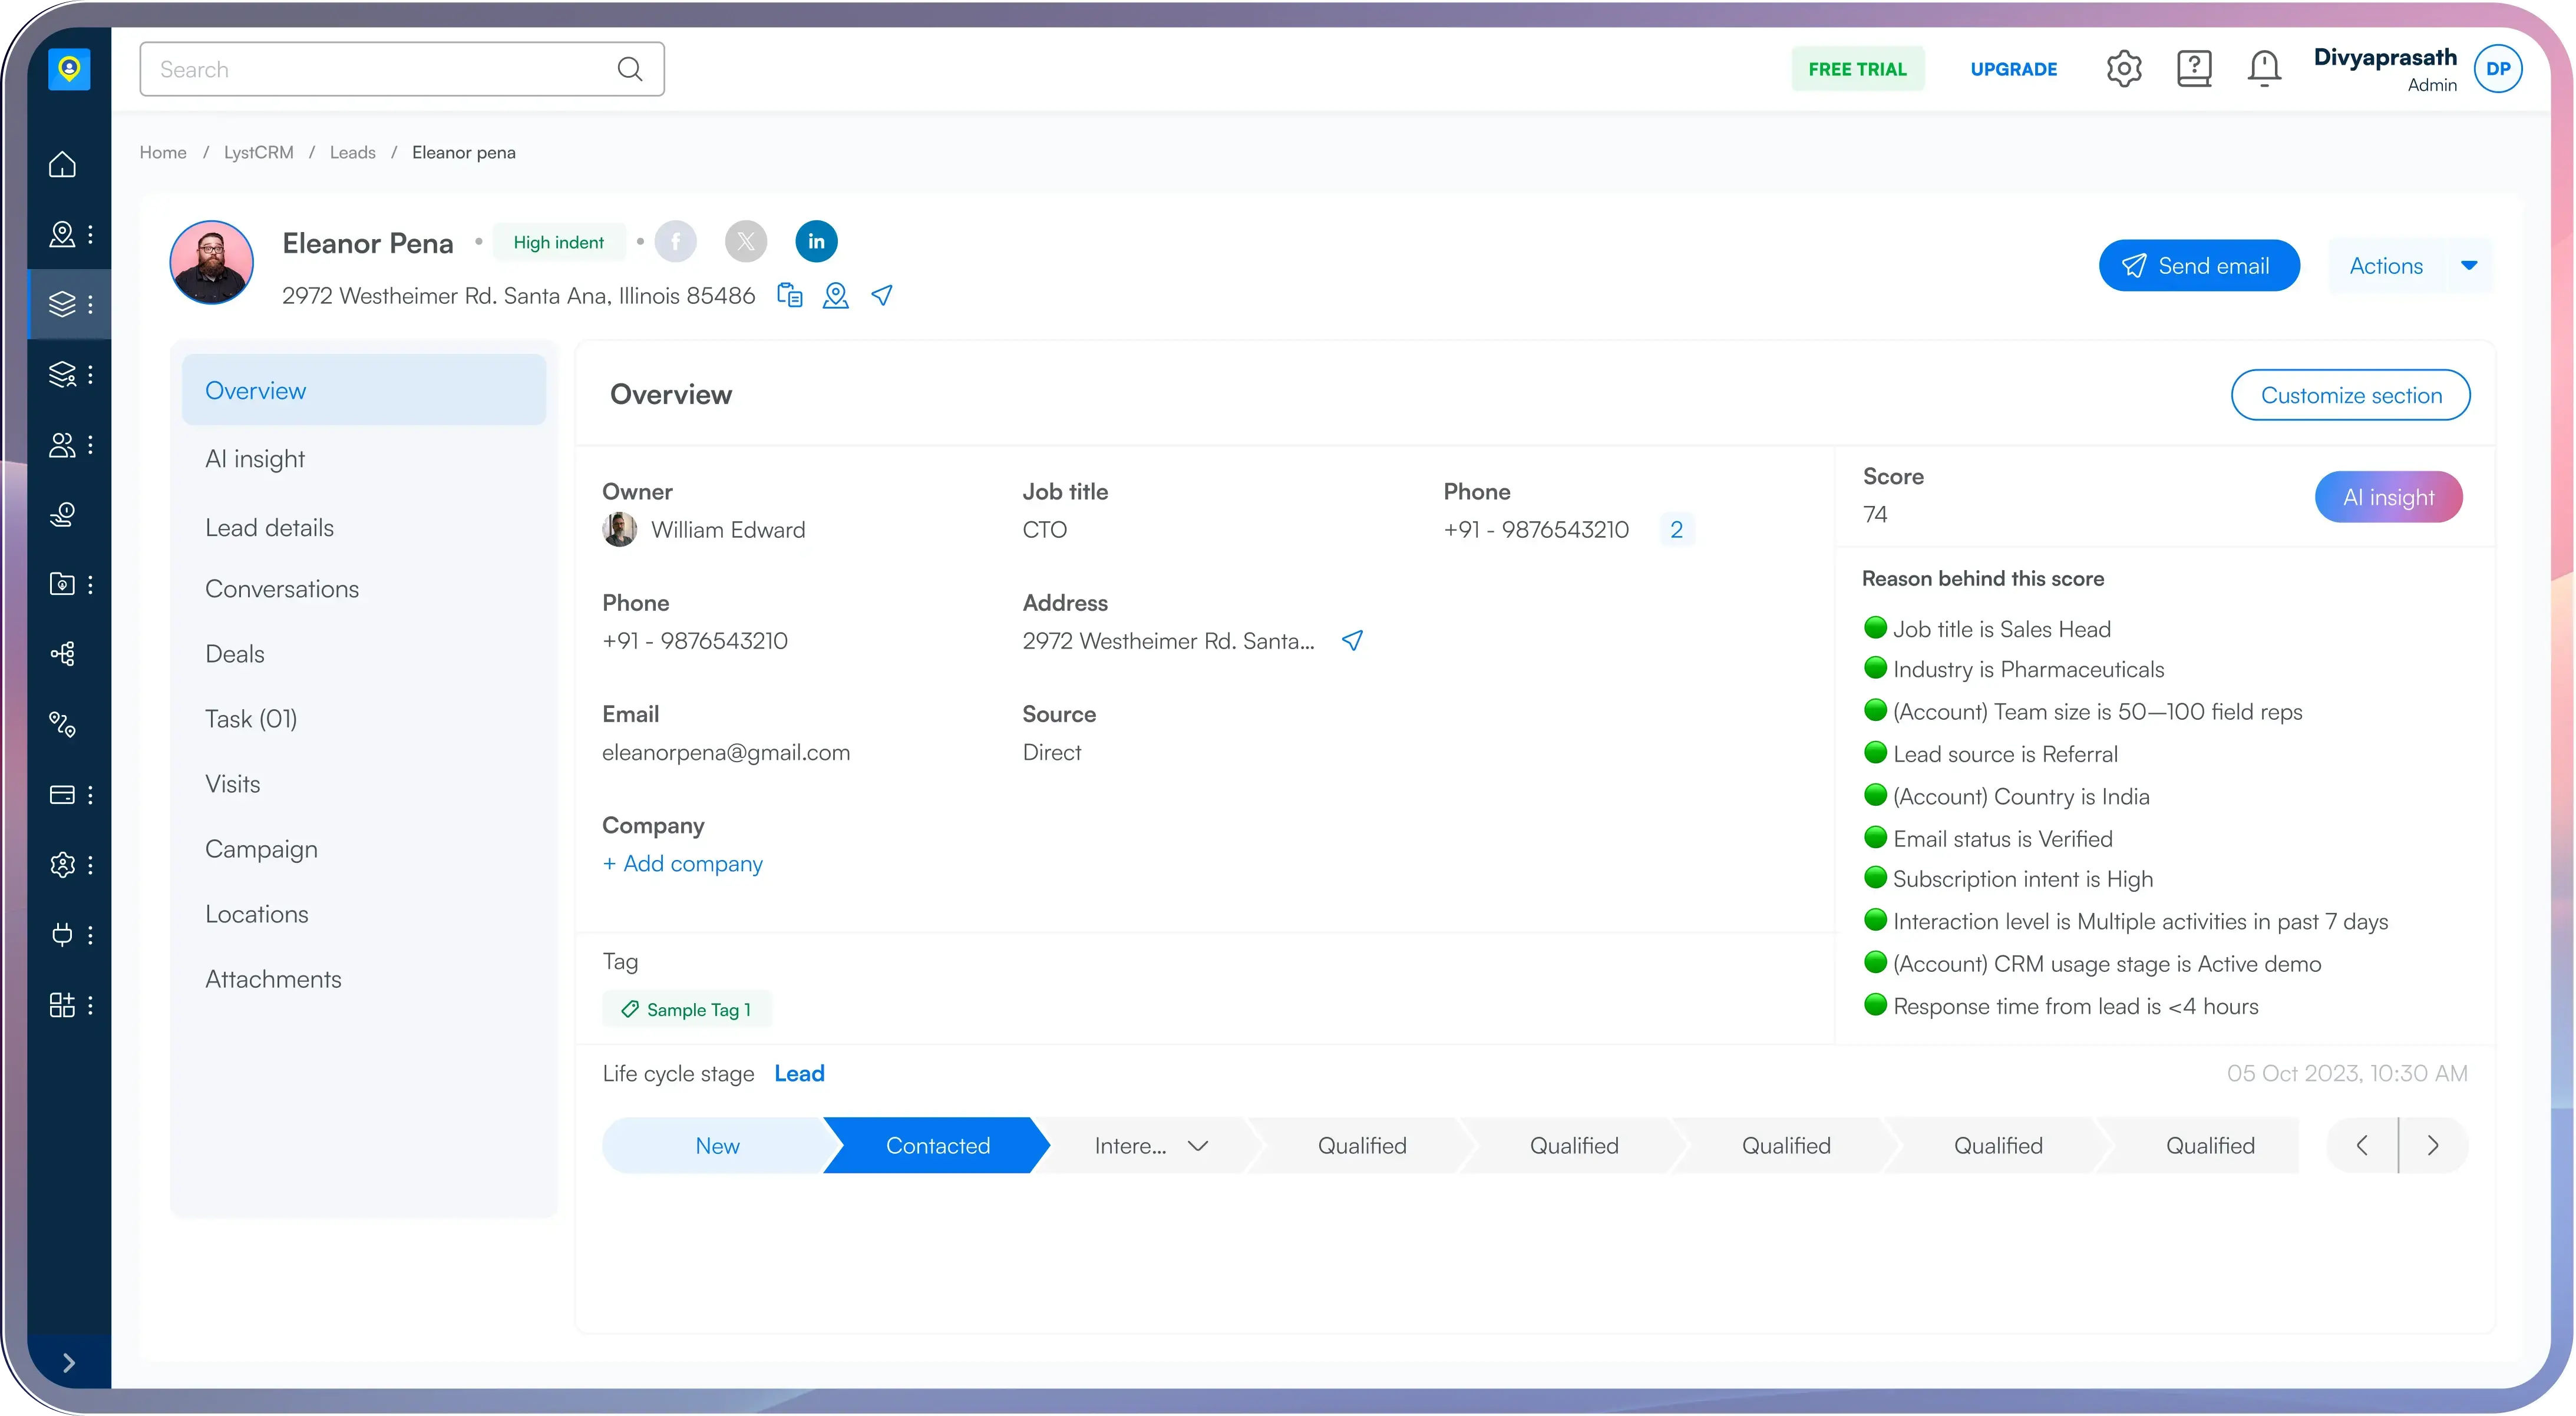Screen dimensions: 2576x1416
Task: Click the Search input field
Action: [385, 69]
